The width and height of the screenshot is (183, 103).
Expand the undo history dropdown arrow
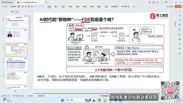[x=37, y=7]
